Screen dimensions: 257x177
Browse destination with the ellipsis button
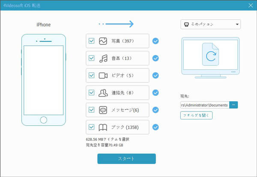[233, 105]
